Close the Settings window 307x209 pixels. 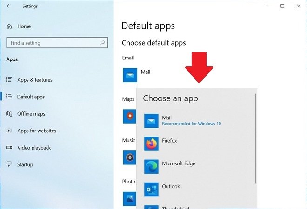pyautogui.click(x=298, y=6)
